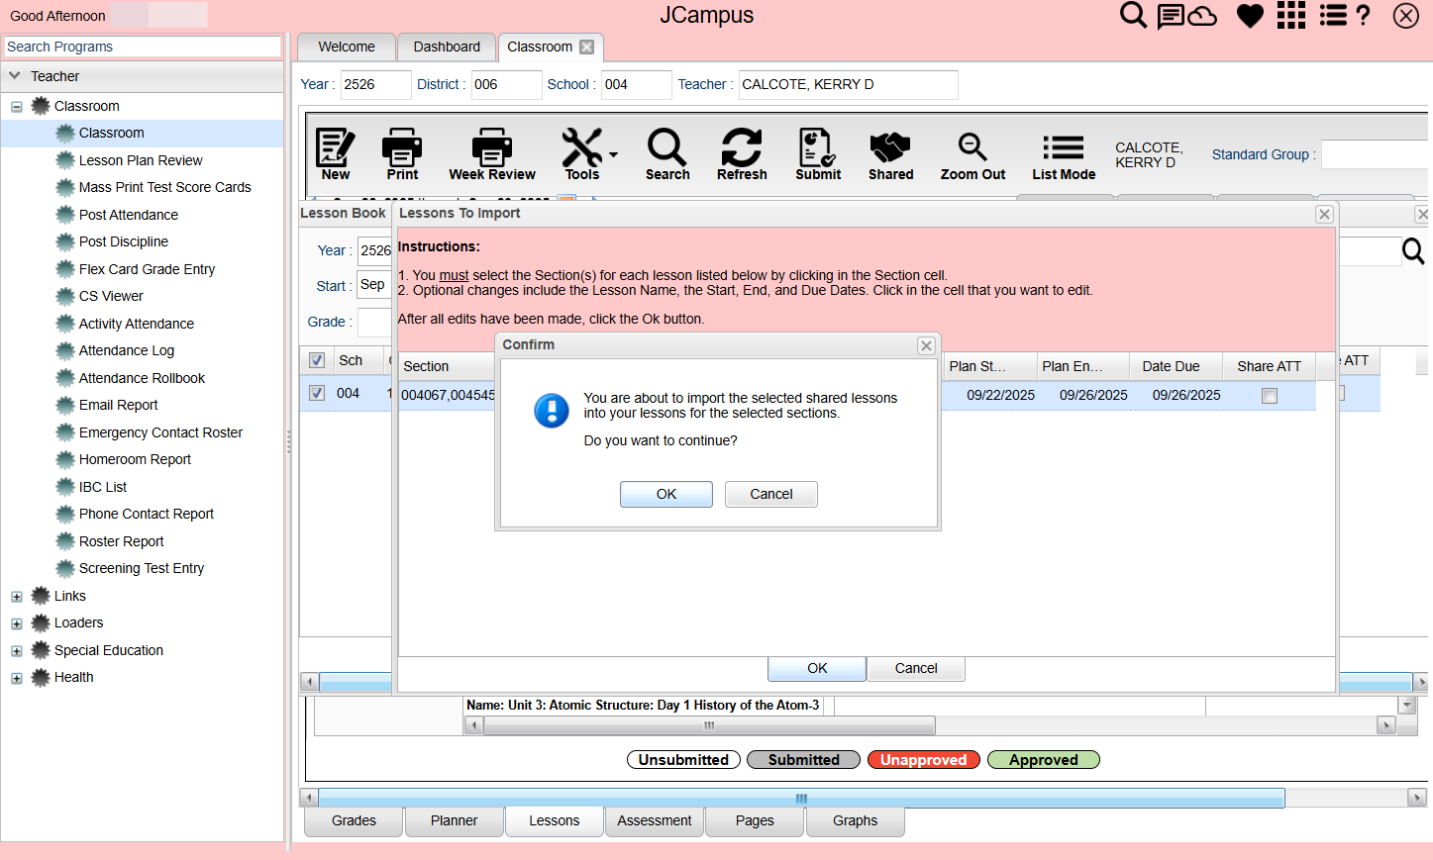Expand the Loaders tree node
This screenshot has width=1433, height=860.
[17, 623]
